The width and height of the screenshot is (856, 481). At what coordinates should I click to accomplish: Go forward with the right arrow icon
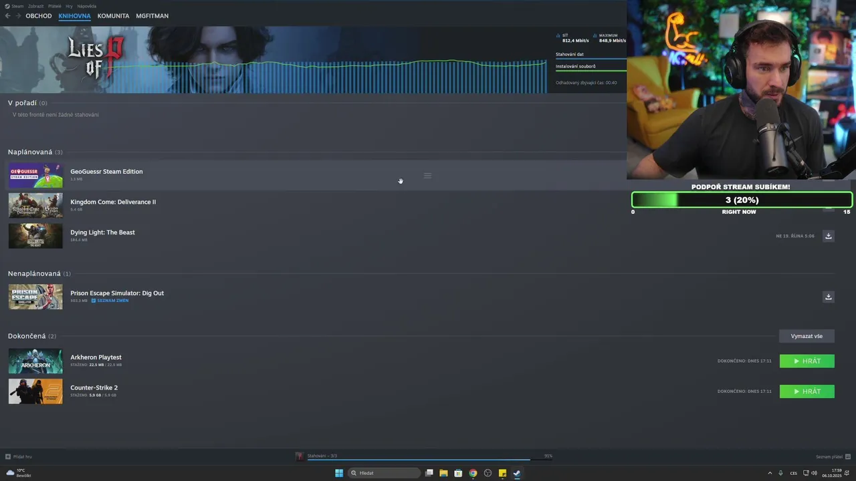click(x=18, y=15)
